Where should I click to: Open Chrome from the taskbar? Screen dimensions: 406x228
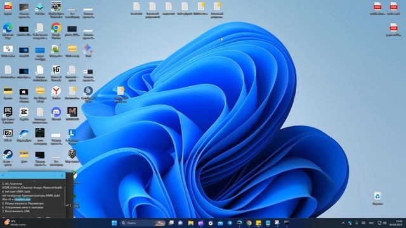[x=249, y=223]
